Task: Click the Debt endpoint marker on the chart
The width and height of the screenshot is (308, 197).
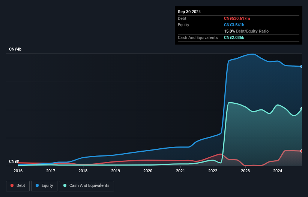Action: [x=302, y=151]
